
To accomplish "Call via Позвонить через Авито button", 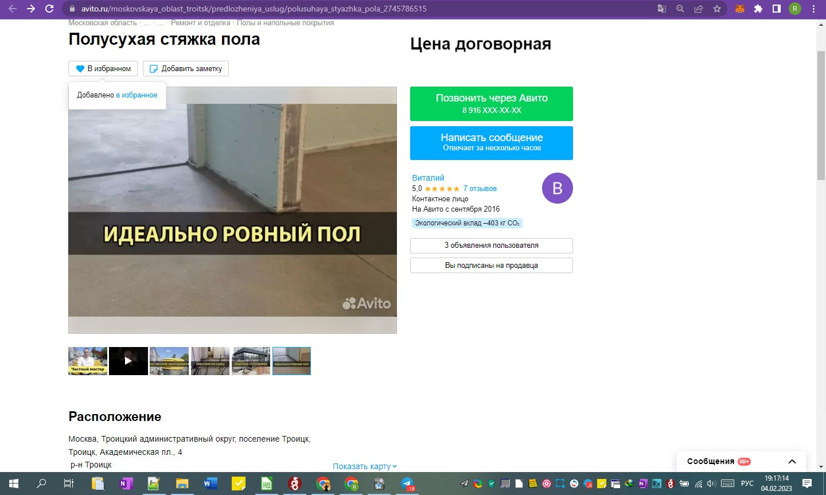I will [492, 104].
